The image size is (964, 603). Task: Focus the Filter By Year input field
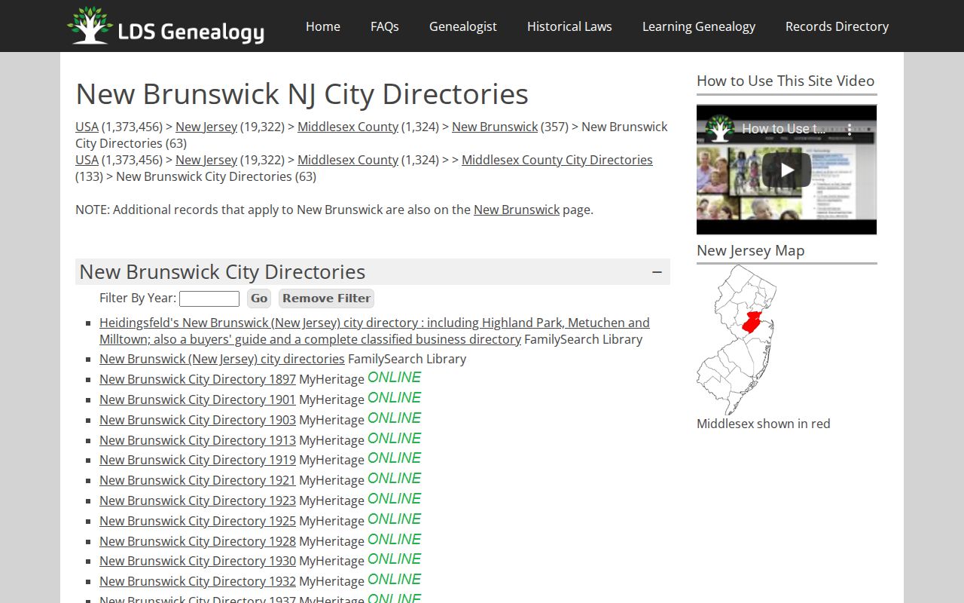pyautogui.click(x=209, y=298)
